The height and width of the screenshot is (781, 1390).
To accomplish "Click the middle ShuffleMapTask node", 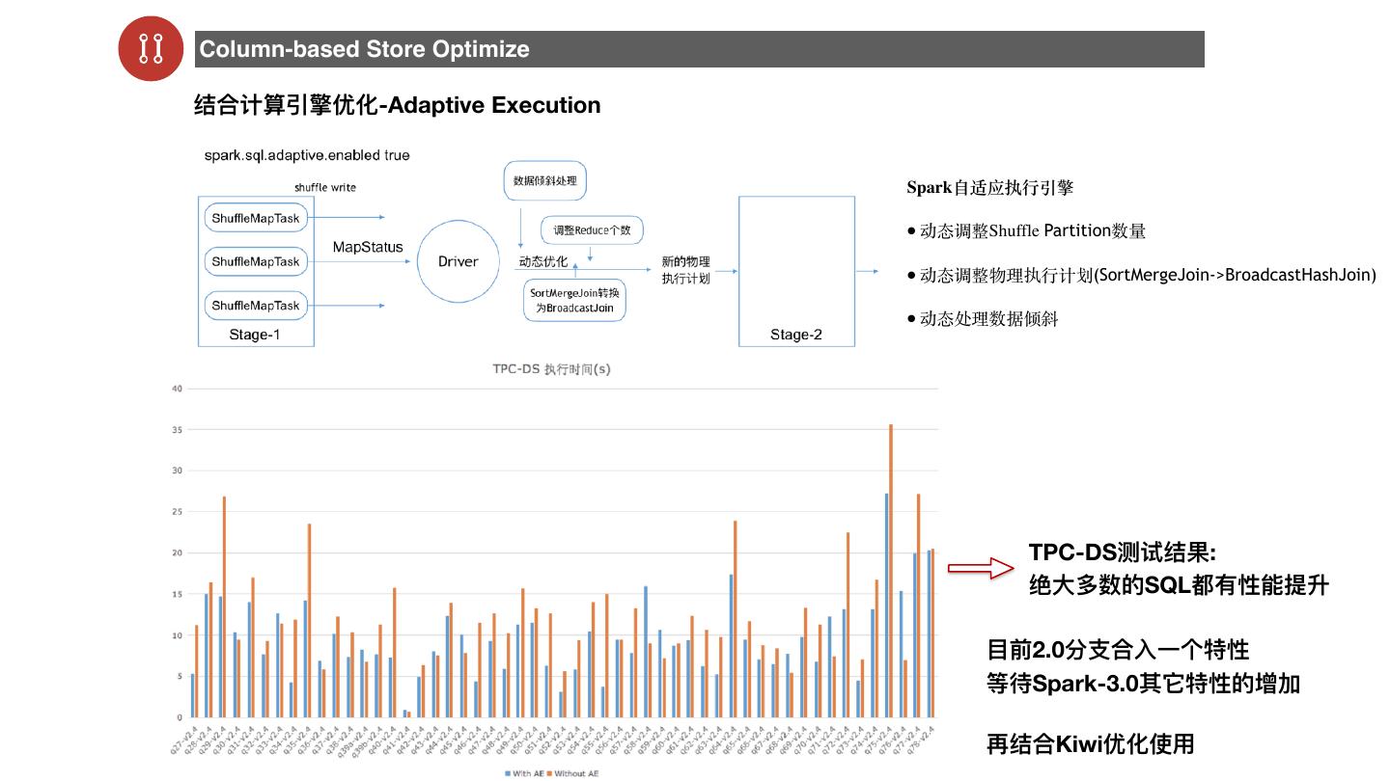I will pyautogui.click(x=256, y=261).
